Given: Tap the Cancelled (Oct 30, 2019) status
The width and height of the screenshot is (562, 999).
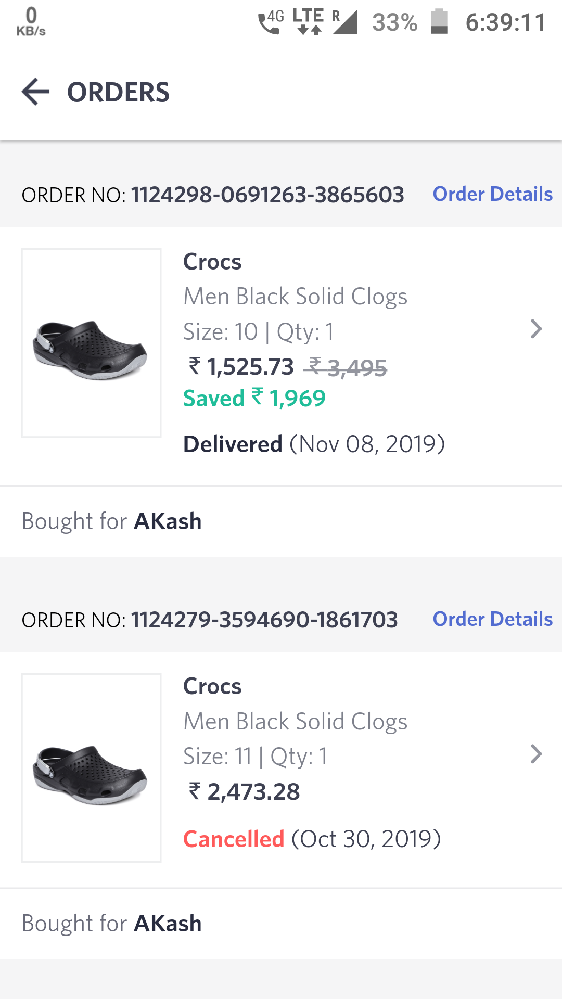Looking at the screenshot, I should [x=312, y=839].
